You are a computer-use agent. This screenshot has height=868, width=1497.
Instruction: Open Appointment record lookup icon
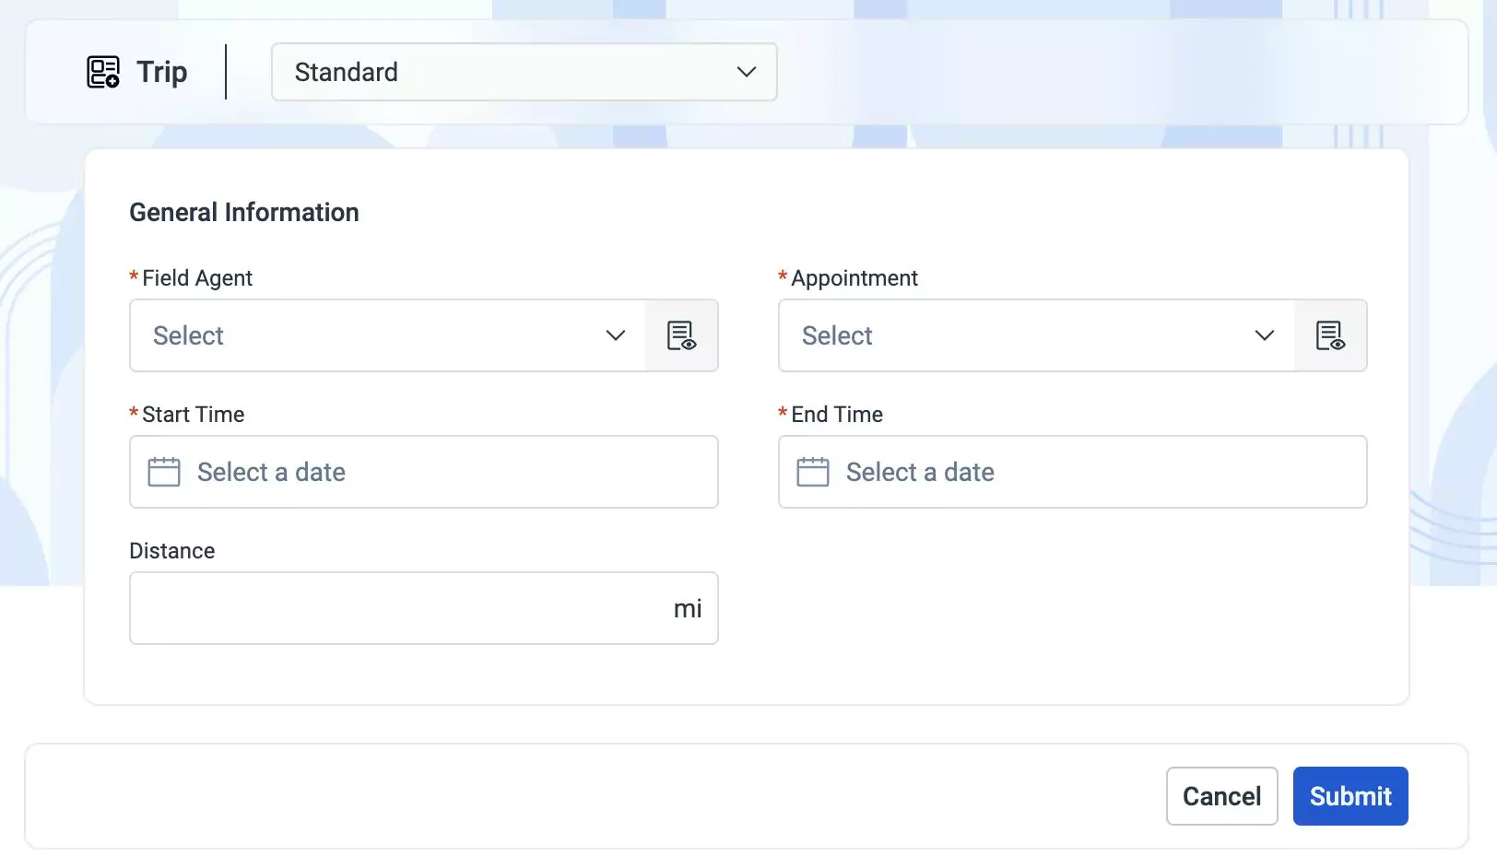coord(1330,335)
